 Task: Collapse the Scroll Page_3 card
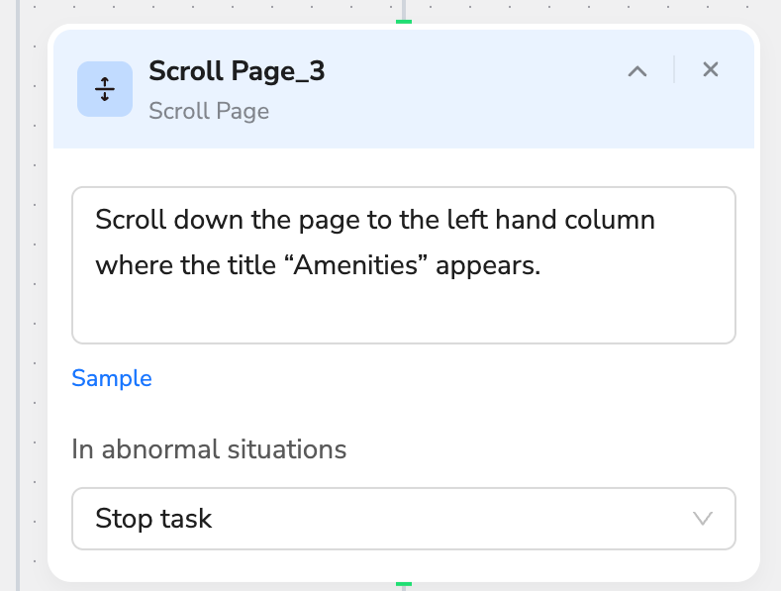pyautogui.click(x=636, y=71)
